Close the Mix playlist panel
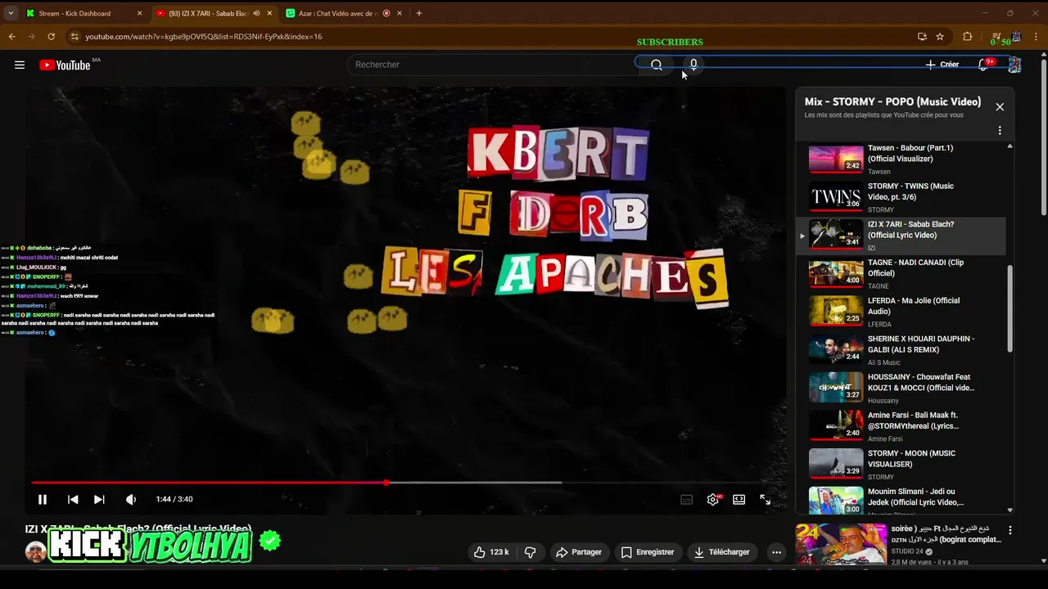 click(1000, 107)
